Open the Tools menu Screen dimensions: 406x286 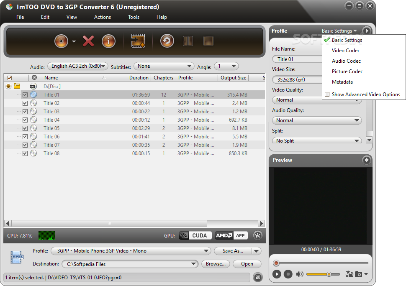click(134, 17)
